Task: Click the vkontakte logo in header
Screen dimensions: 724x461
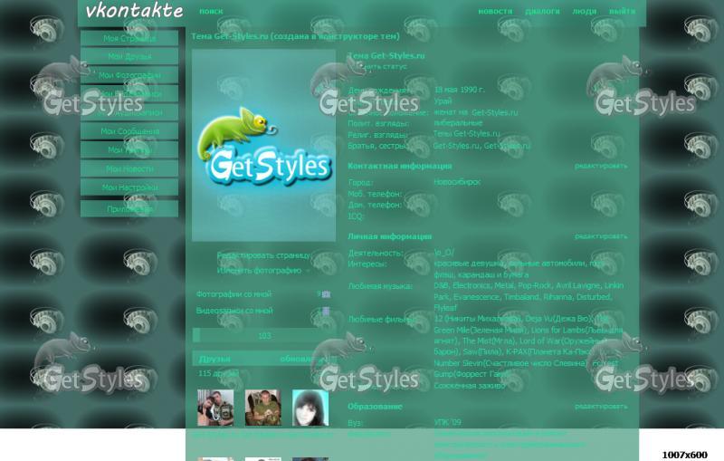Action: (134, 11)
